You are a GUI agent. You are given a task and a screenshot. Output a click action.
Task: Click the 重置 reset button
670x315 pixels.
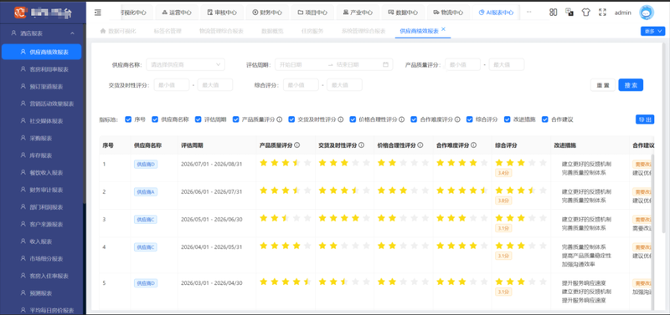[x=603, y=85]
